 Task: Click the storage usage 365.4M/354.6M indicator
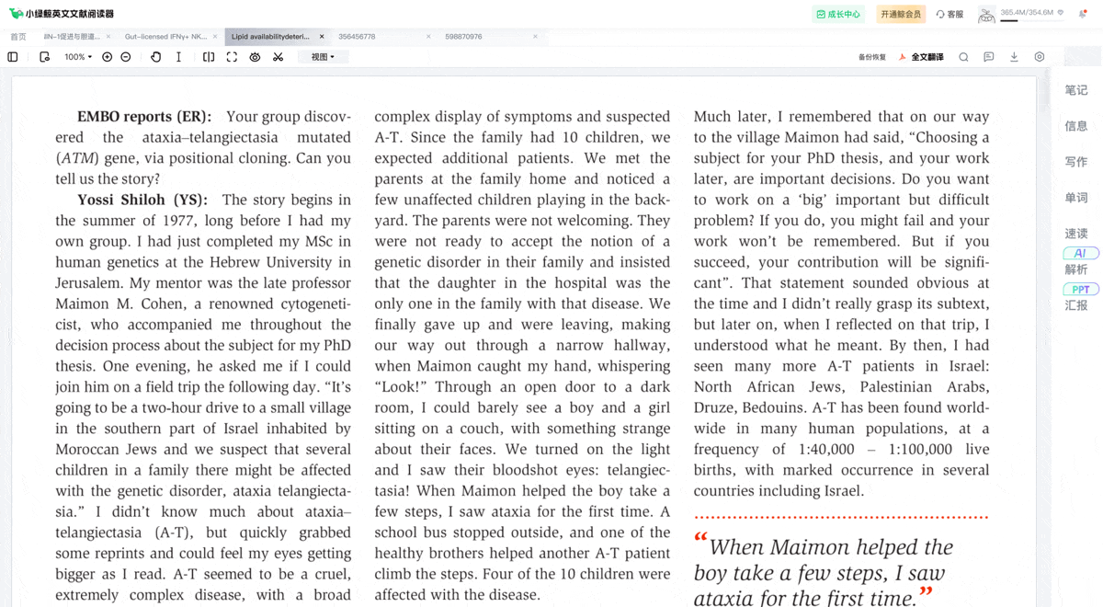(1027, 13)
